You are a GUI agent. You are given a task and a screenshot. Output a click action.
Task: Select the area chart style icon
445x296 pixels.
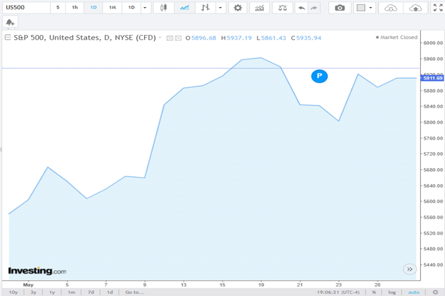184,8
